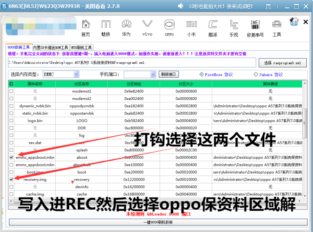Select the LOGO partition name cell
Image resolution: width=313 pixels, height=232 pixels.
(x=82, y=121)
